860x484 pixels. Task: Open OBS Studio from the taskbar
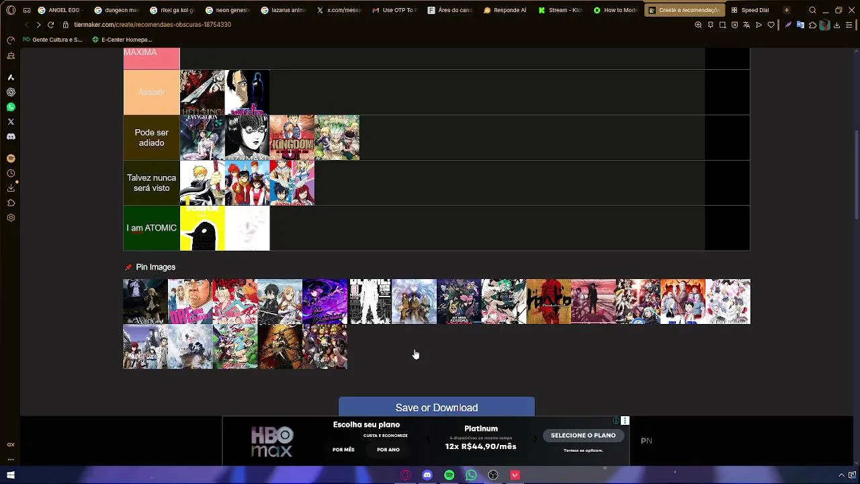[493, 475]
